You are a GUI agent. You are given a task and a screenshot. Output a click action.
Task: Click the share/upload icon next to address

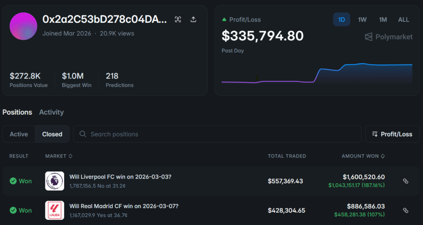(193, 19)
